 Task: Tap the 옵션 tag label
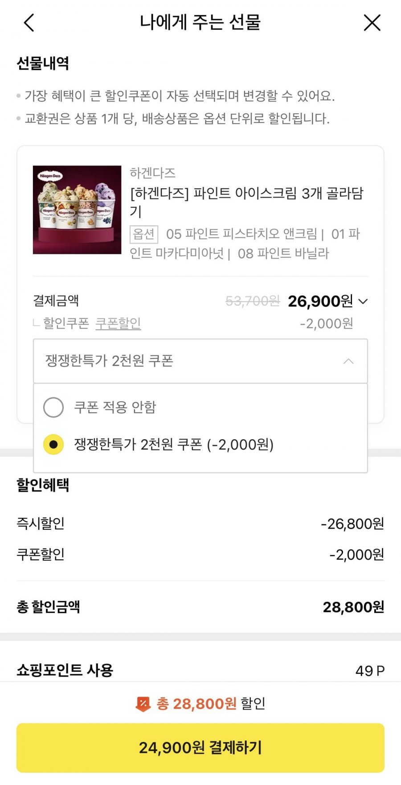pos(143,234)
